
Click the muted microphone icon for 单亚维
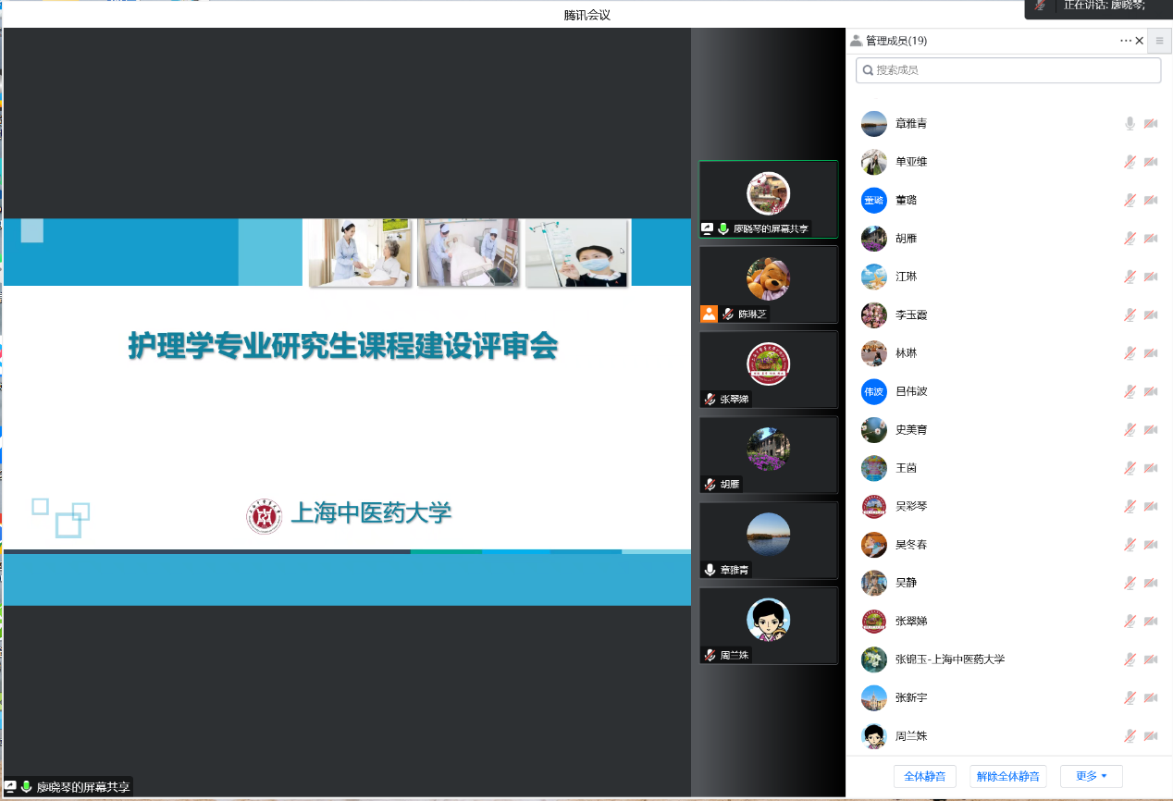point(1130,162)
